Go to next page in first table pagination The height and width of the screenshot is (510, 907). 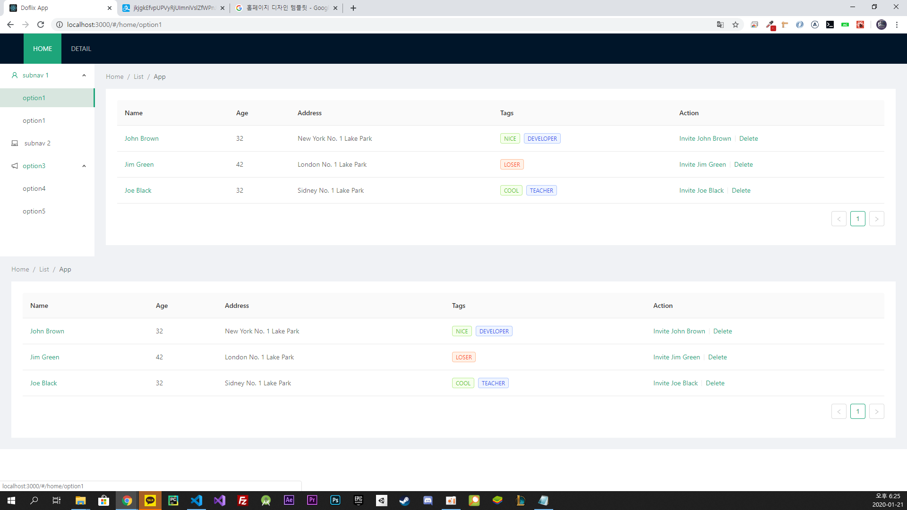click(876, 219)
